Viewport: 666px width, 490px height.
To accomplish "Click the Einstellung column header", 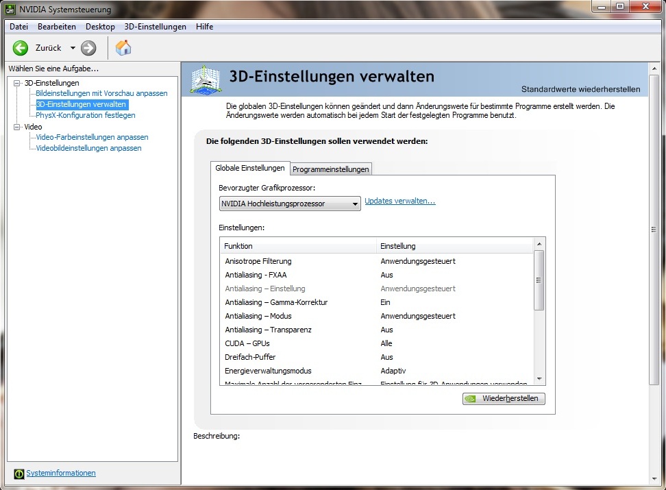I will [454, 246].
